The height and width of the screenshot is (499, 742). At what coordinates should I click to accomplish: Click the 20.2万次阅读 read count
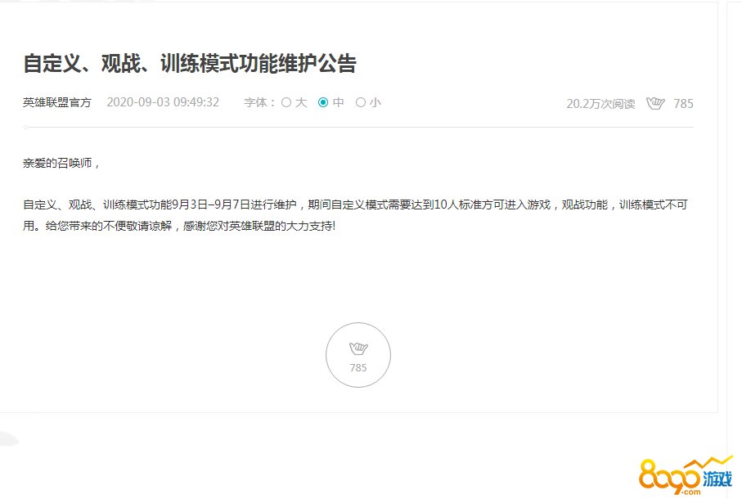tap(600, 104)
